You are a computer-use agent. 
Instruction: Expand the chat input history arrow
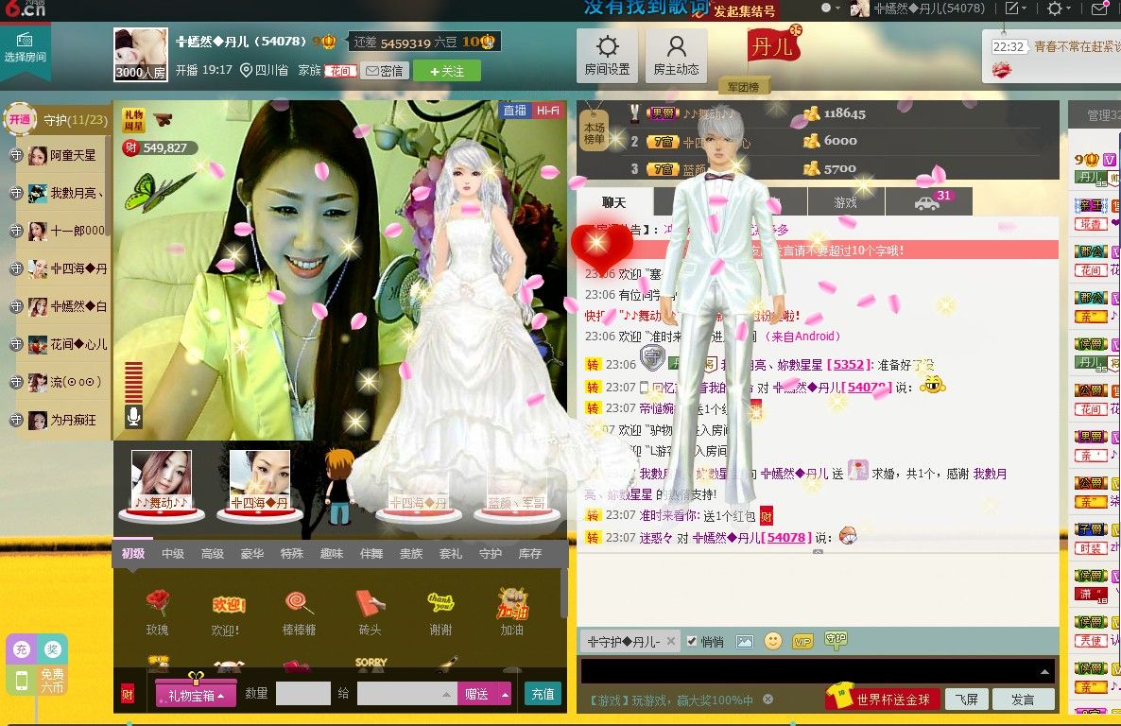pyautogui.click(x=1044, y=671)
